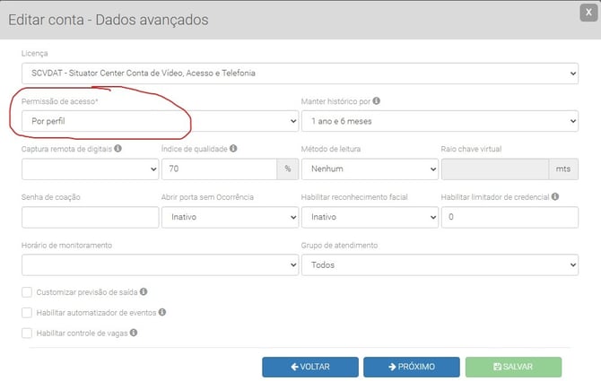Click info icon beside Habilitar limitador de credencial

click(556, 196)
